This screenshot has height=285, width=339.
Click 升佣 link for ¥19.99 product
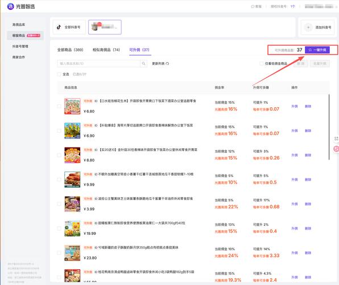[295, 229]
